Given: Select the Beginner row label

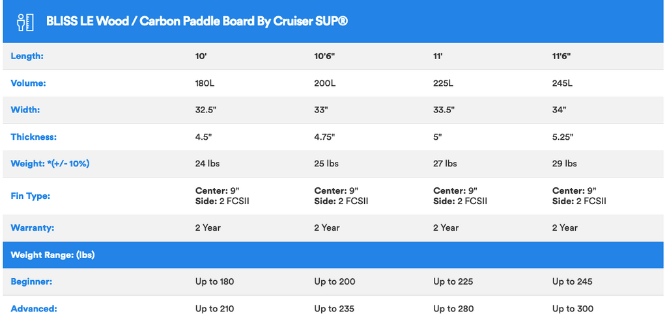Looking at the screenshot, I should (31, 281).
